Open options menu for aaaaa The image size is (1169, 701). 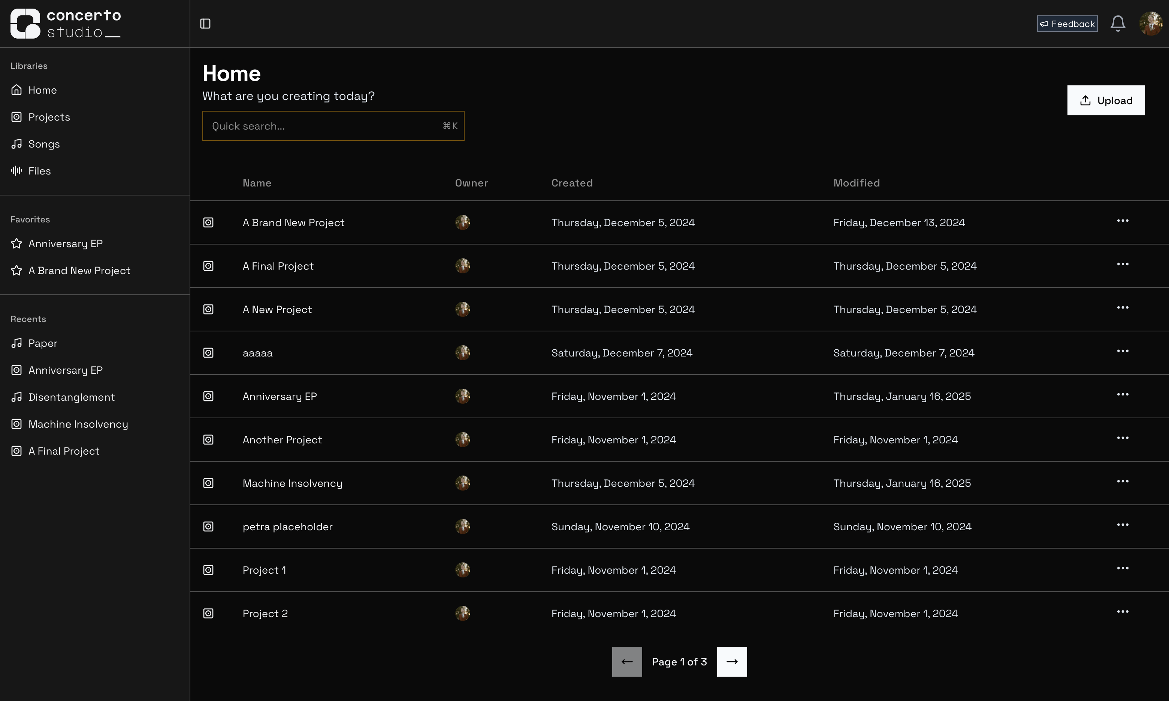[1123, 351]
